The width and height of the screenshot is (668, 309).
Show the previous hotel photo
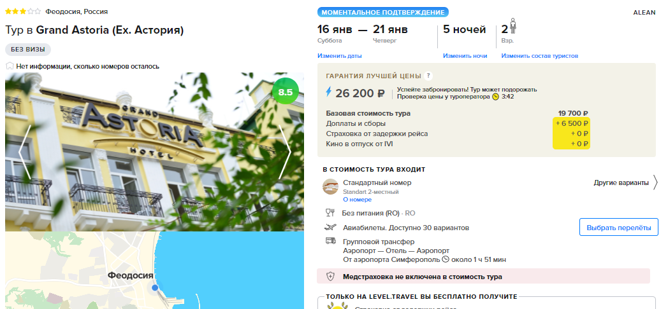[25, 152]
